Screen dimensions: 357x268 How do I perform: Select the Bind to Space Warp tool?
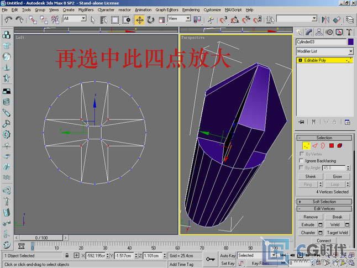point(55,20)
